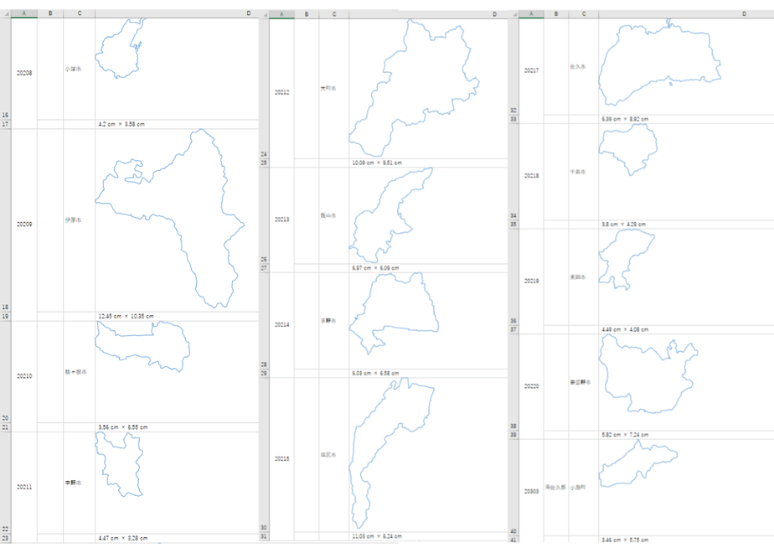
Task: Click the cell with code 20211
Action: coord(24,487)
